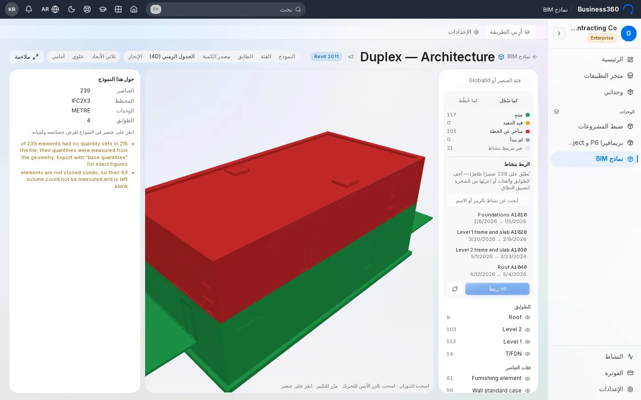Click red متأخر عن الخطة status dot

(527, 132)
